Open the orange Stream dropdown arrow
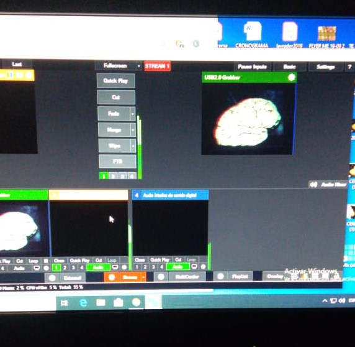 click(x=143, y=277)
